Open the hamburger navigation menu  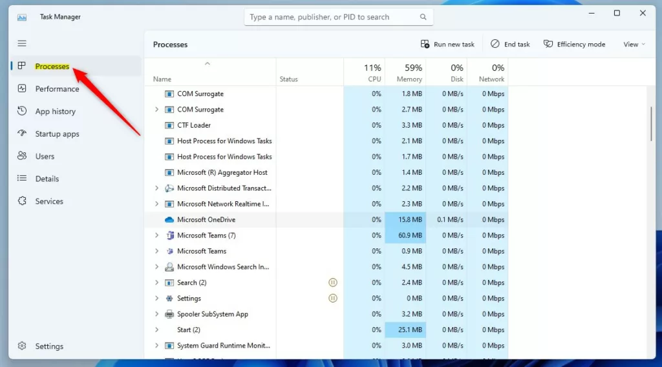pos(22,43)
